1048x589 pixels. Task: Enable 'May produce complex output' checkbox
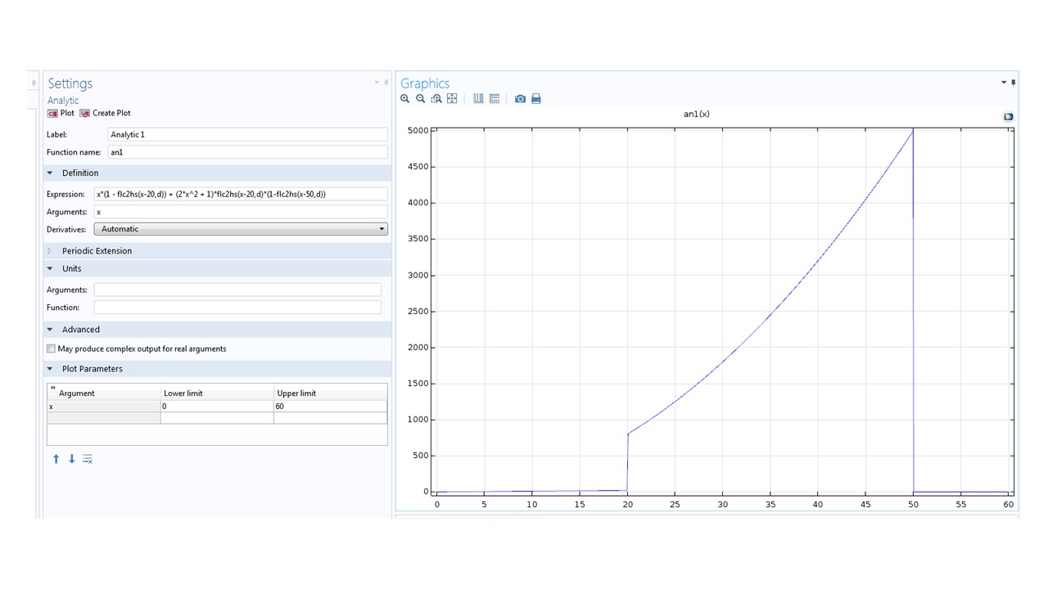[x=52, y=348]
